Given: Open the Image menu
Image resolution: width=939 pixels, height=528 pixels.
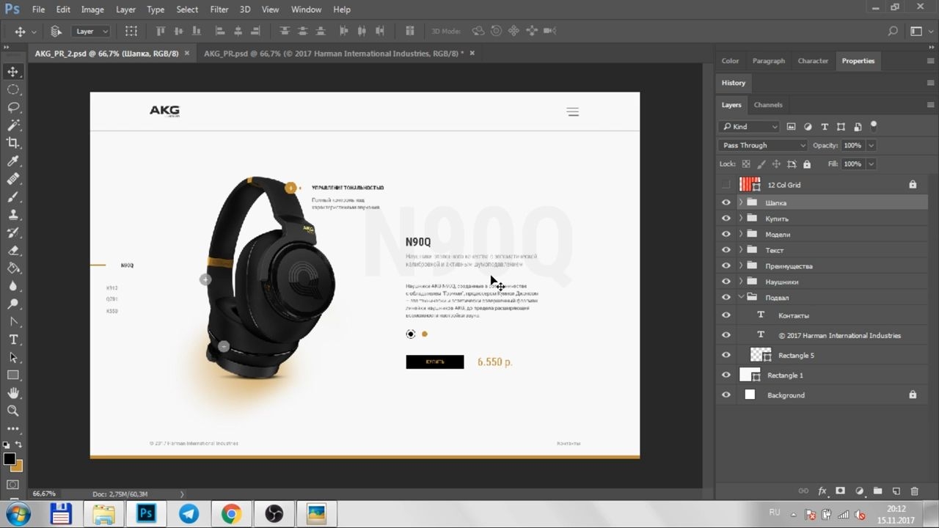Looking at the screenshot, I should click(x=92, y=10).
